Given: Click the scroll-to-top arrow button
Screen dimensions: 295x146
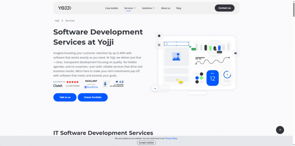Looking at the screenshot, I should point(280,130).
